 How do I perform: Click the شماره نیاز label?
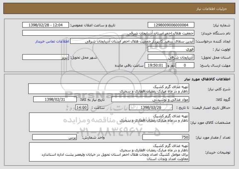(222, 25)
